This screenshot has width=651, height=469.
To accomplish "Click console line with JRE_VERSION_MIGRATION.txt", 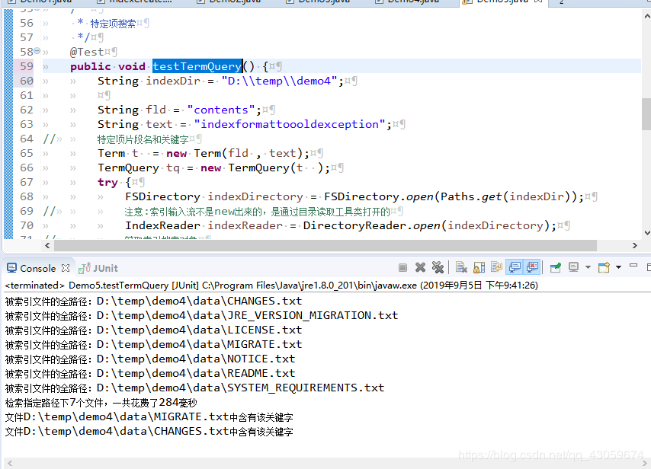I will (x=201, y=315).
